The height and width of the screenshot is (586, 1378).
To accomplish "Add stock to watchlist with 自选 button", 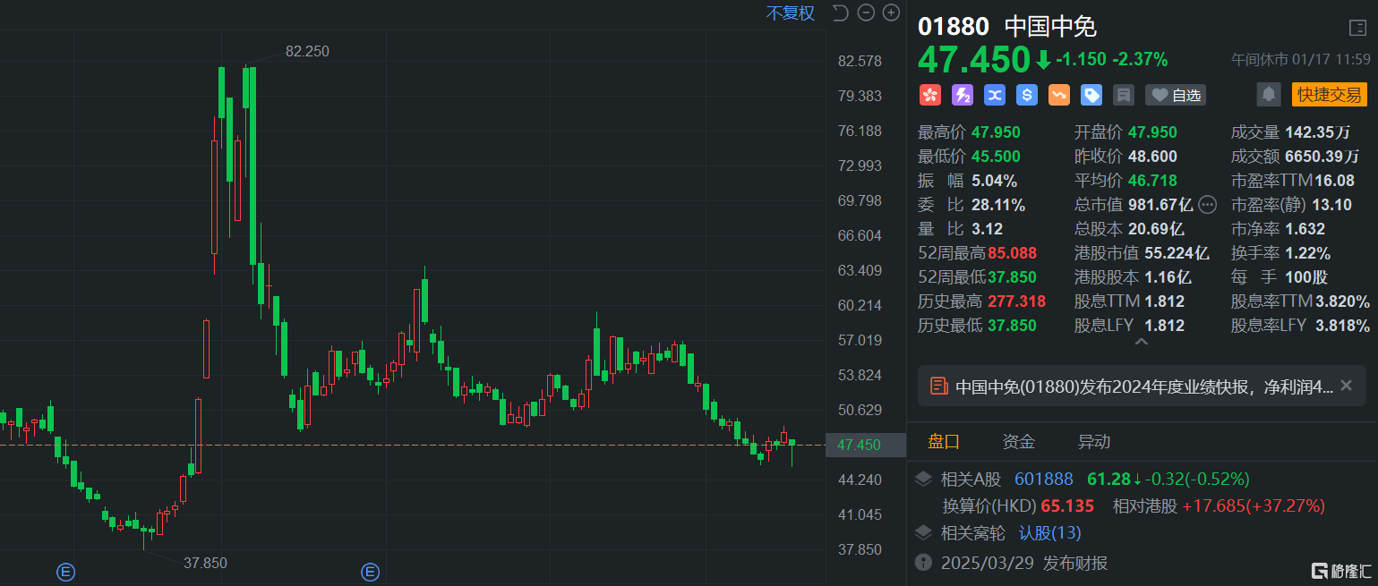I will click(x=1176, y=95).
